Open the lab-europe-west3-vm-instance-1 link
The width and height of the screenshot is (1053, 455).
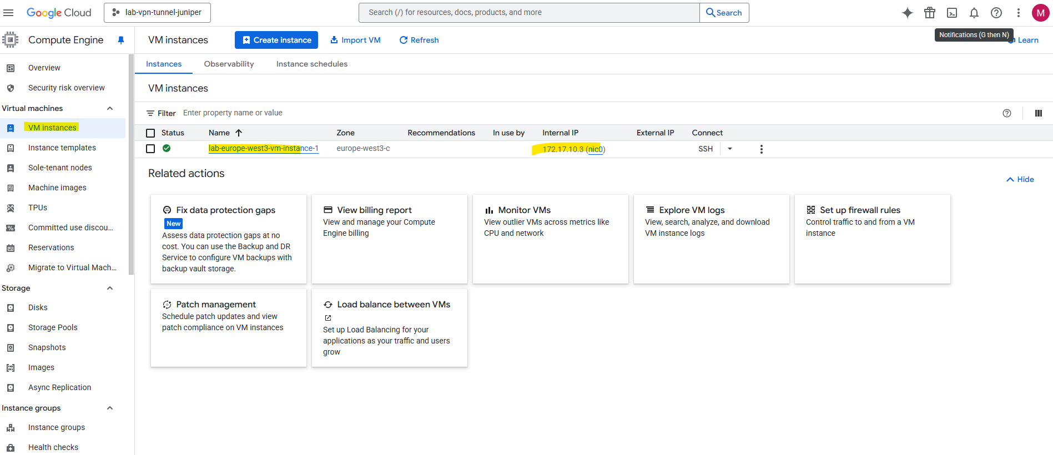[x=264, y=148]
